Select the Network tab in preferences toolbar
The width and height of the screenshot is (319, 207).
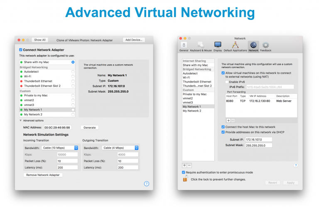pos(253,45)
